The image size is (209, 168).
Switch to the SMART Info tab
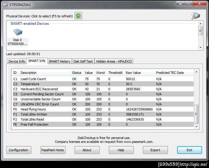(x=37, y=61)
